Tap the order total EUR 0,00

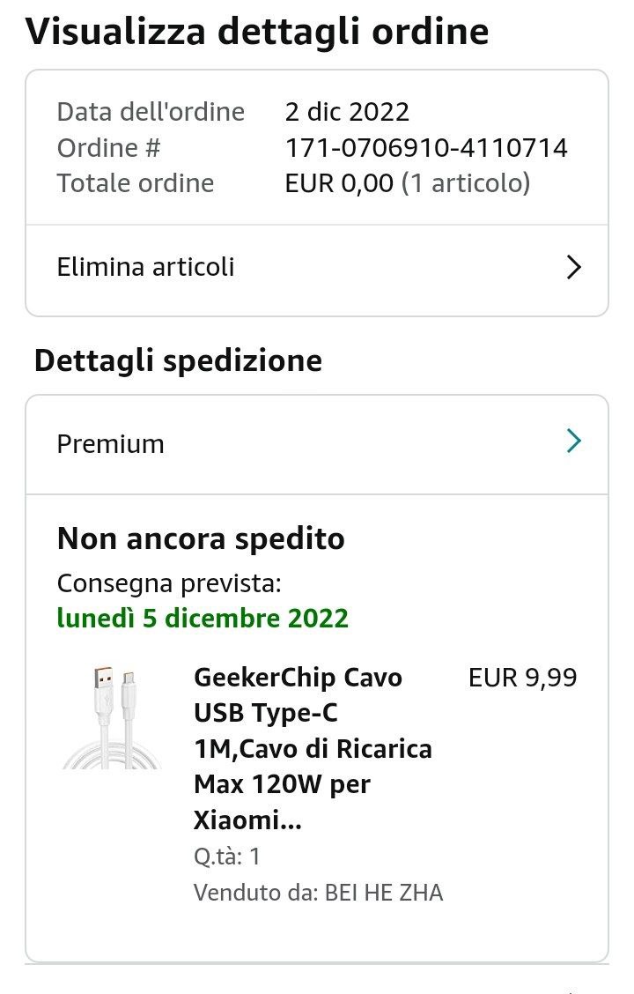coord(339,183)
